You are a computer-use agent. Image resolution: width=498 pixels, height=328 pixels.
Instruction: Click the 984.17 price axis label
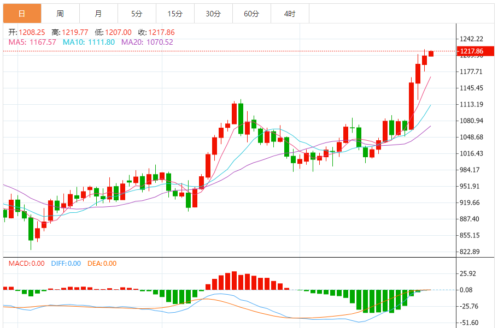(470, 170)
